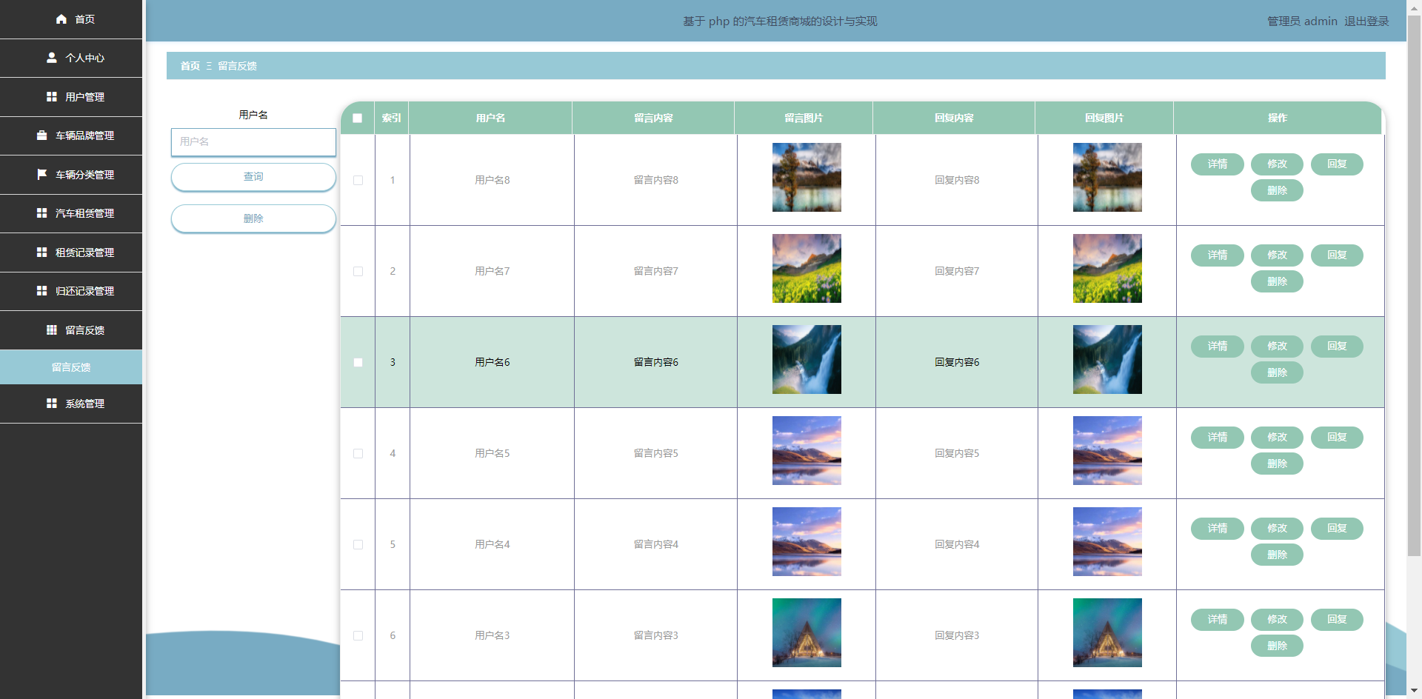1422x699 pixels.
Task: Click 删除 for 用户名8 row
Action: [x=1277, y=190]
